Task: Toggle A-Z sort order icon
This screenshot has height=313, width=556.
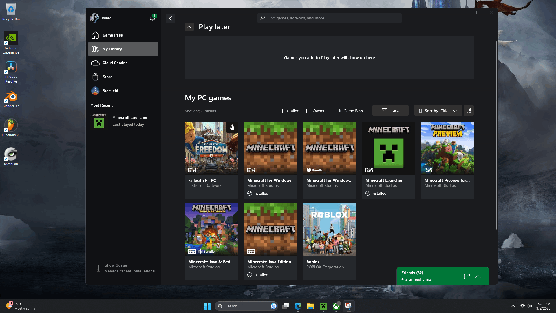Action: [469, 110]
